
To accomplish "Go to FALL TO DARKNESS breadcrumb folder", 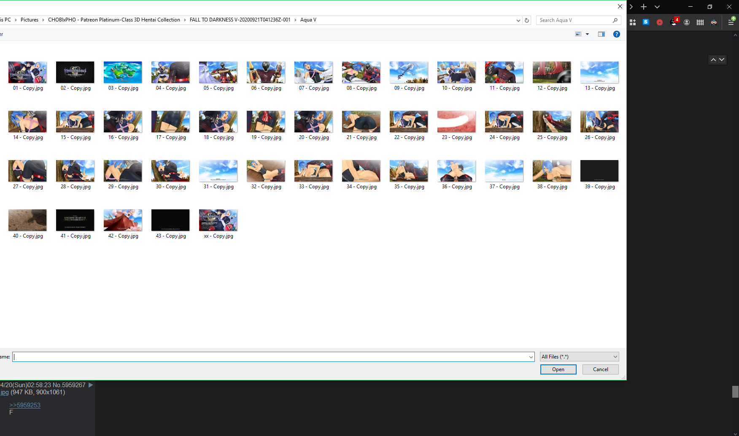I will pyautogui.click(x=240, y=20).
